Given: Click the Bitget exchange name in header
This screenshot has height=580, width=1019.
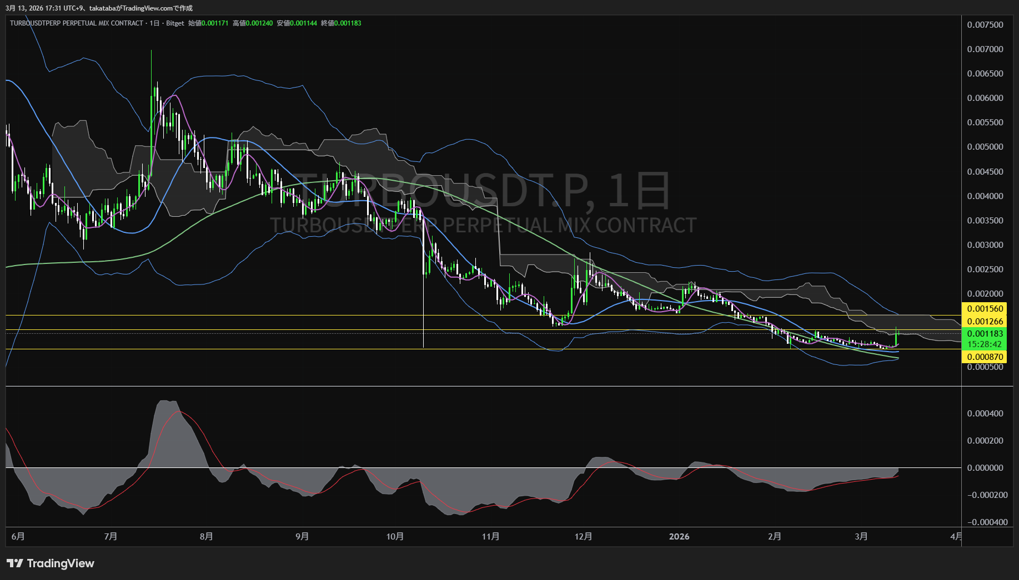Looking at the screenshot, I should point(175,23).
